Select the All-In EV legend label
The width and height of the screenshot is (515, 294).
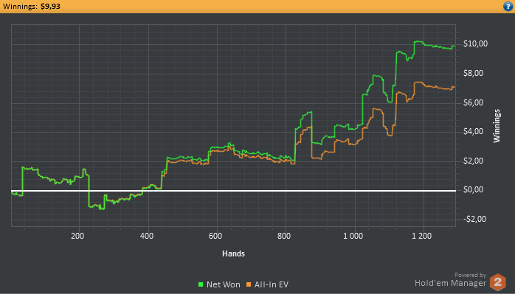tap(272, 284)
